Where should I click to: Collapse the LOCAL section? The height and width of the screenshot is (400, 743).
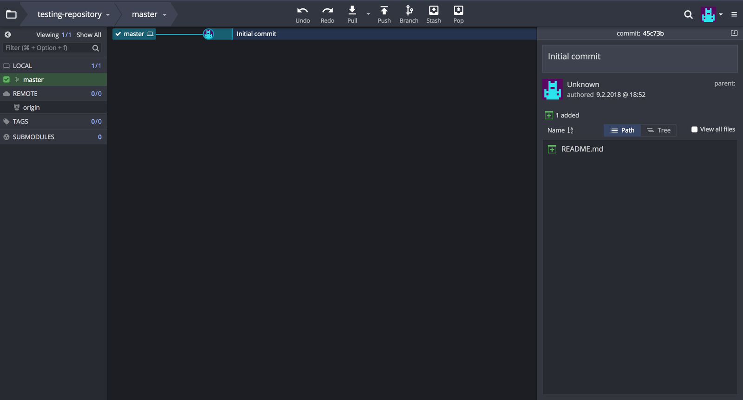click(53, 65)
